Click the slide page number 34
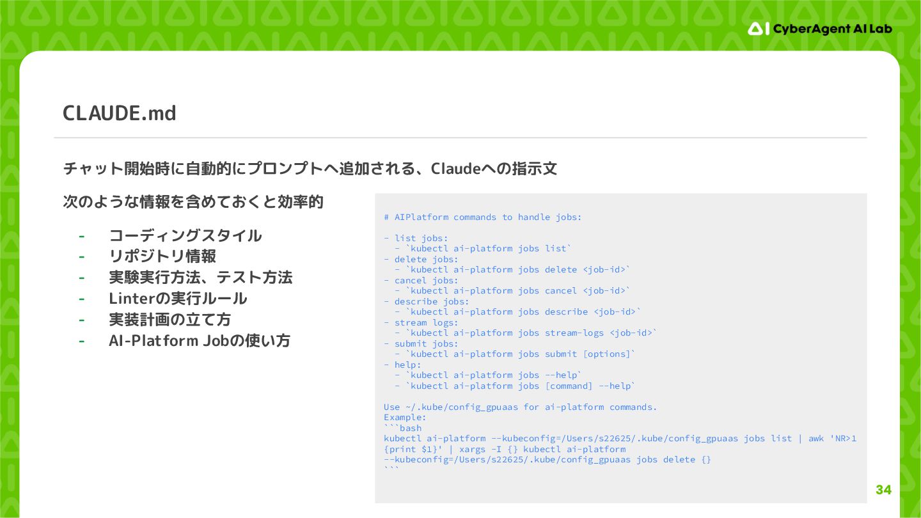Viewport: 921px width, 518px height. (x=883, y=490)
